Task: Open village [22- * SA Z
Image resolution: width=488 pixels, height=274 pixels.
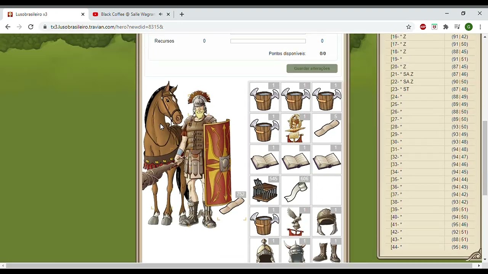Action: point(402,82)
